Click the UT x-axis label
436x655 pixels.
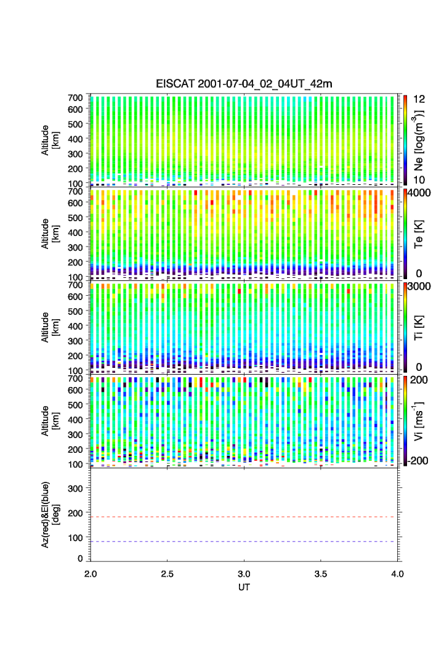pos(244,587)
